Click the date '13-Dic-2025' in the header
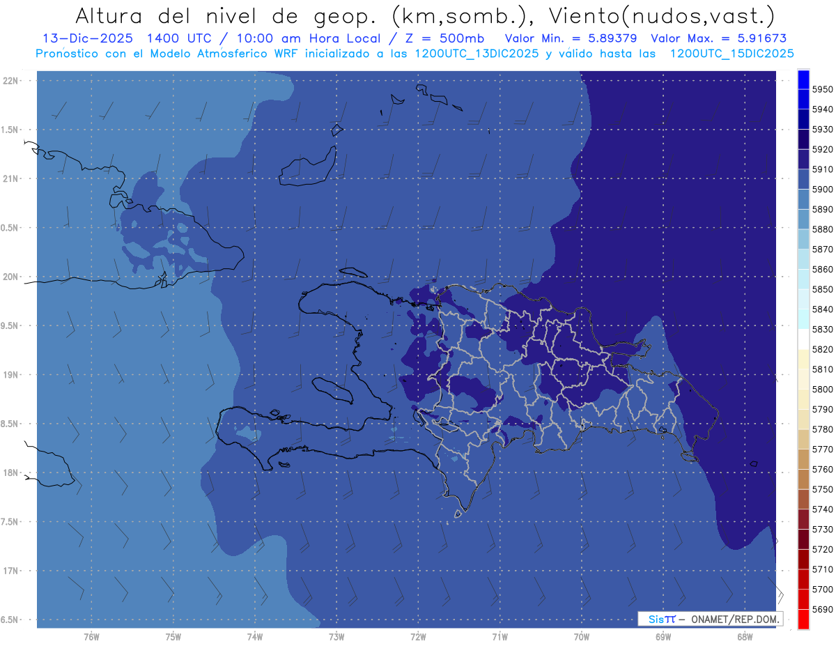The width and height of the screenshot is (836, 646). [89, 38]
